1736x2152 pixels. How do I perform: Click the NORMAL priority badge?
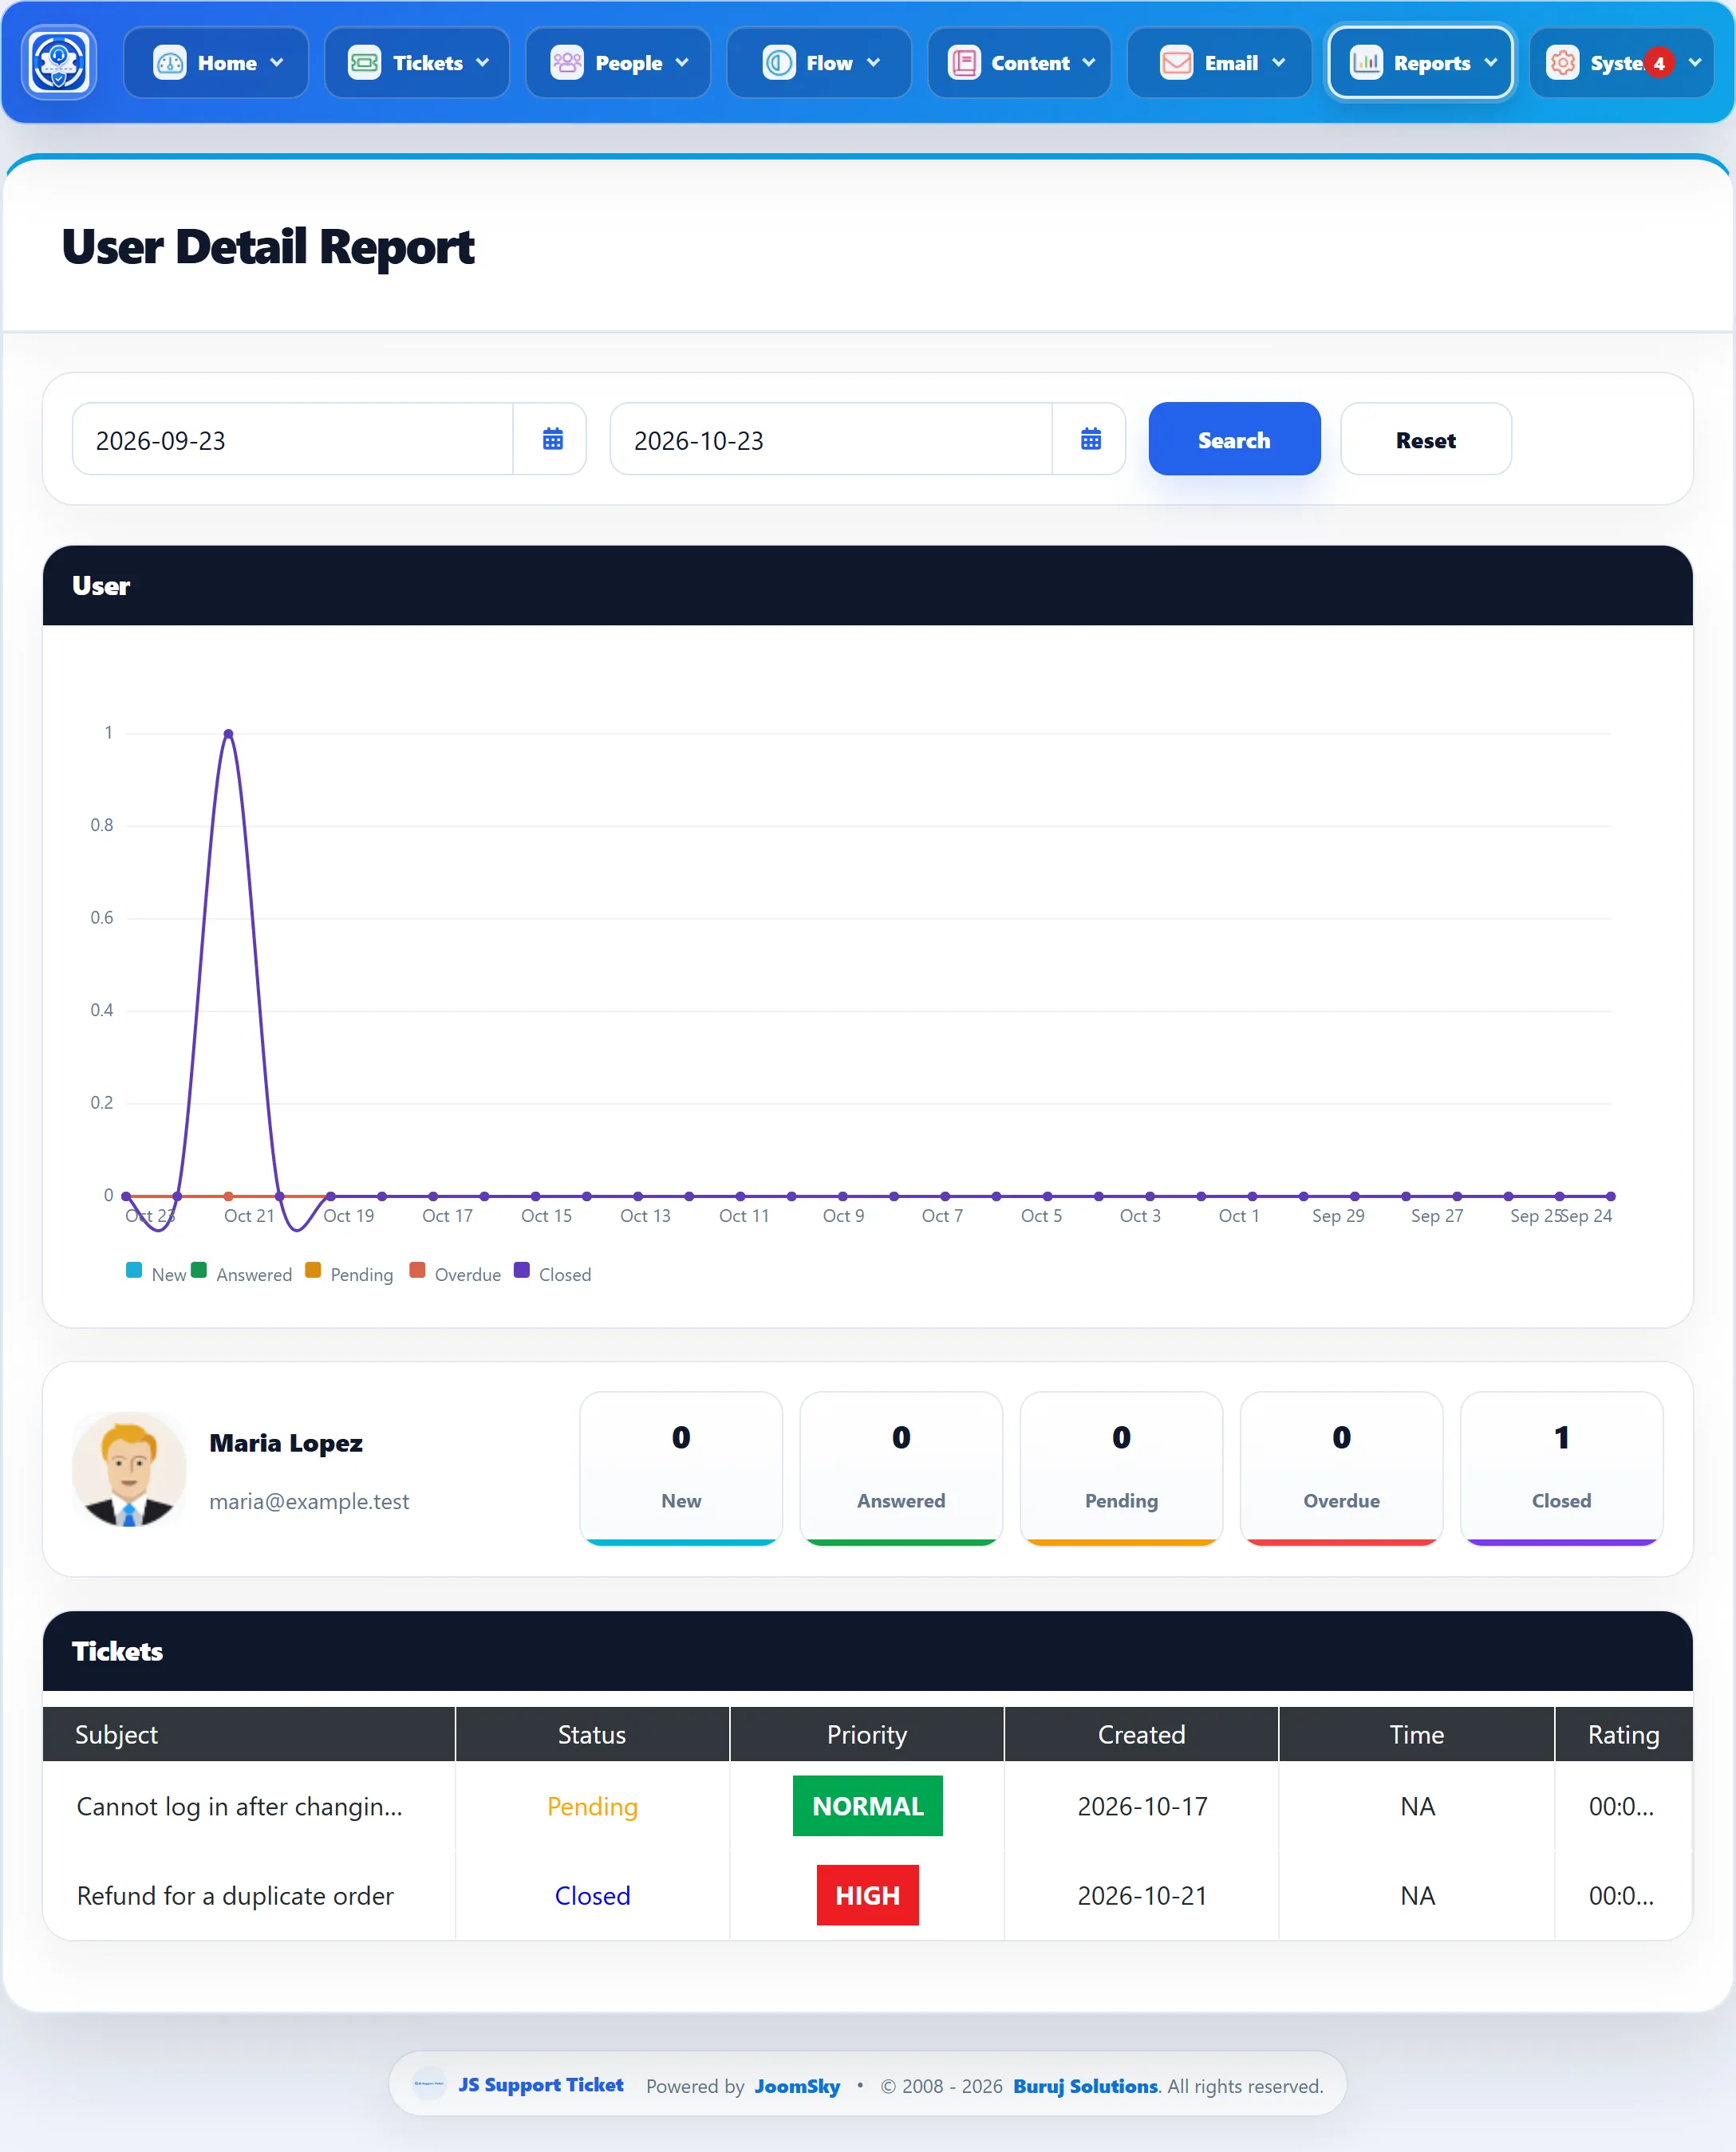867,1805
